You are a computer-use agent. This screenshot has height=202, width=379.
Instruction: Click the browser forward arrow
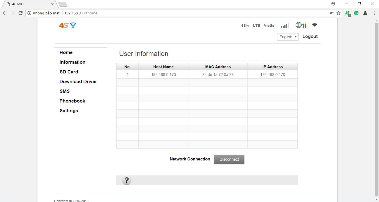pos(13,13)
